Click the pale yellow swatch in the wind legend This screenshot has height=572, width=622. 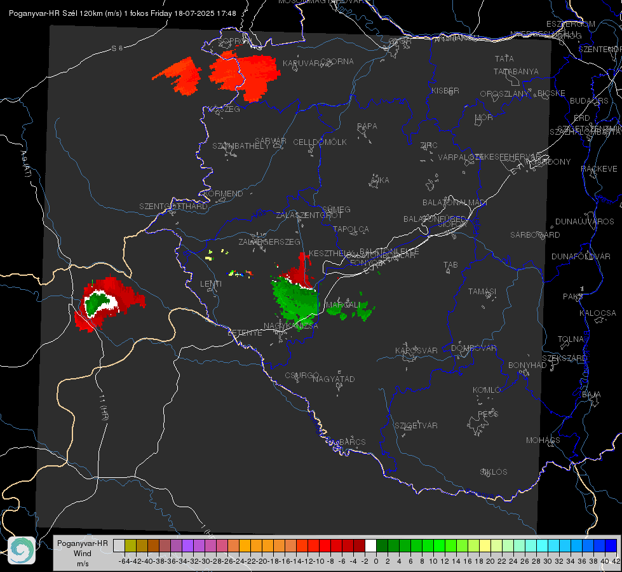coord(485,545)
